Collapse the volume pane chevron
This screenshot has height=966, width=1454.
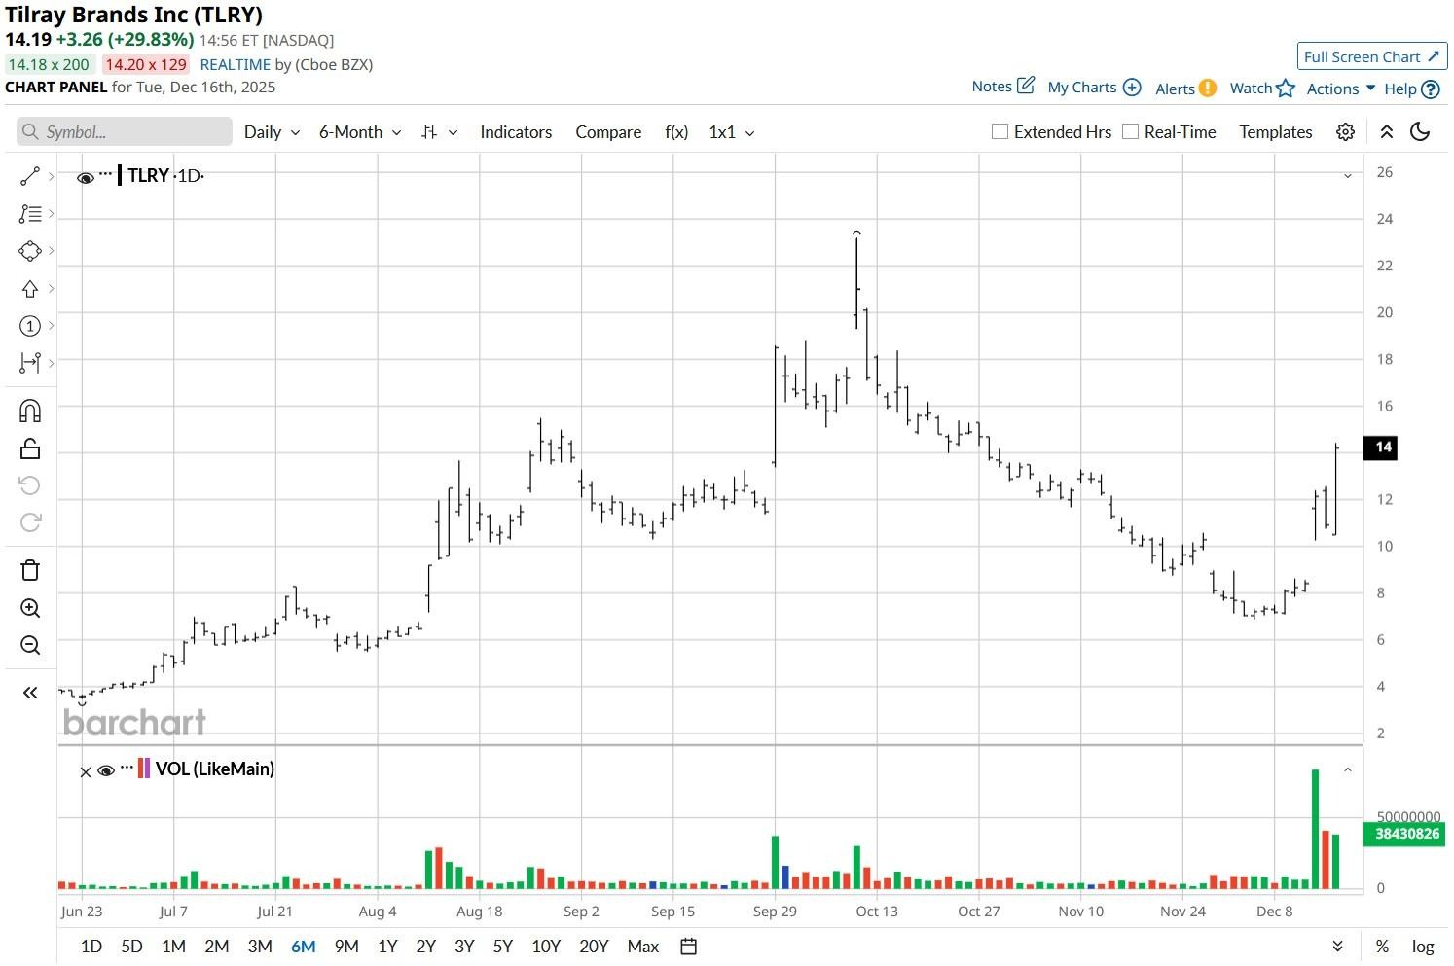[1348, 770]
